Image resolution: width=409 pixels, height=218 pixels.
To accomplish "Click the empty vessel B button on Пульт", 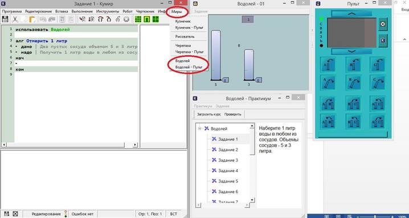I will pos(353,82).
